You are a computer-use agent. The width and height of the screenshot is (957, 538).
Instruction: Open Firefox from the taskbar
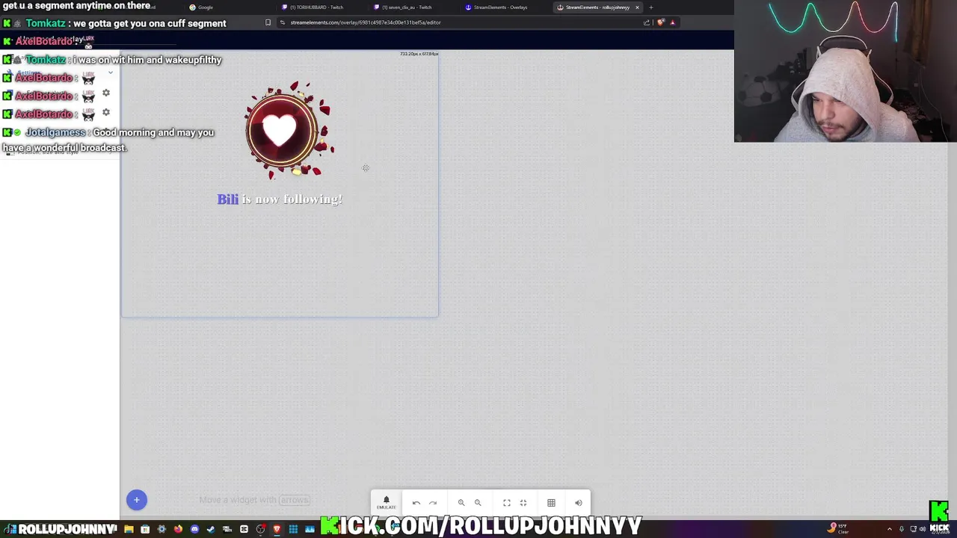(x=178, y=529)
